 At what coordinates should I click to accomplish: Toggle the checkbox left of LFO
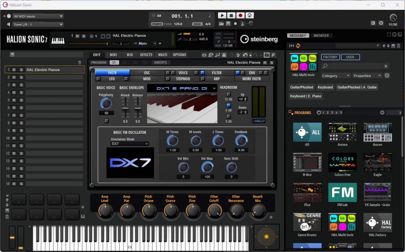click(x=99, y=79)
